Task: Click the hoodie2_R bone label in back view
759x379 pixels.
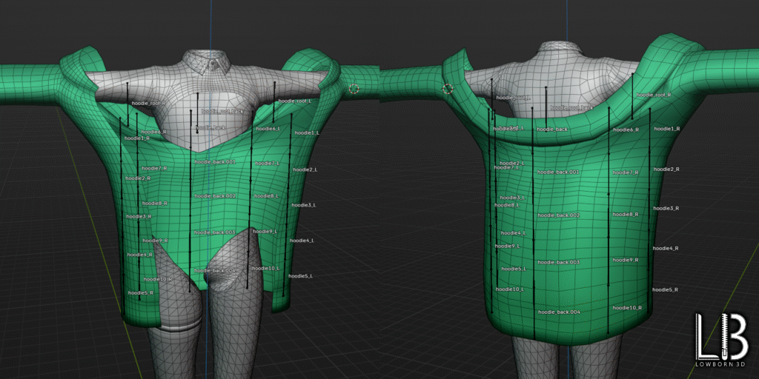Action: click(x=666, y=170)
